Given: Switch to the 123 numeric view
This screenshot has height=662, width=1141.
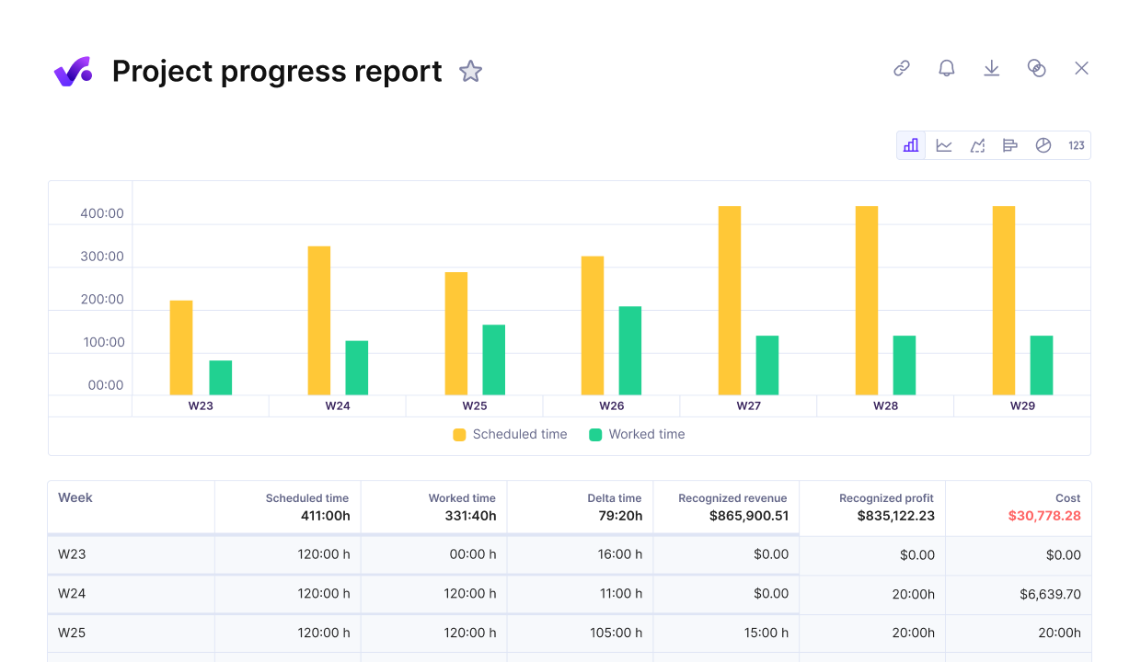Looking at the screenshot, I should [x=1076, y=145].
